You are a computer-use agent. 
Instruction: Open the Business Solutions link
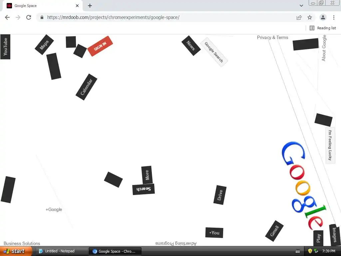click(22, 243)
